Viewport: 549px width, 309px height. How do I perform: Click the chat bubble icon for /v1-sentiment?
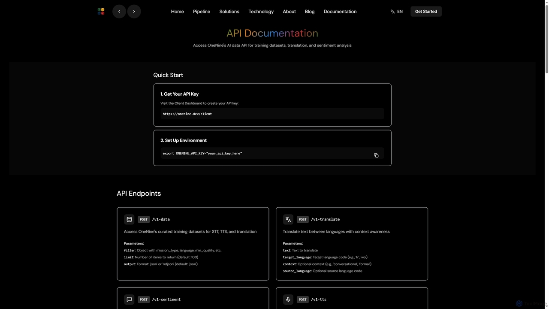click(129, 300)
